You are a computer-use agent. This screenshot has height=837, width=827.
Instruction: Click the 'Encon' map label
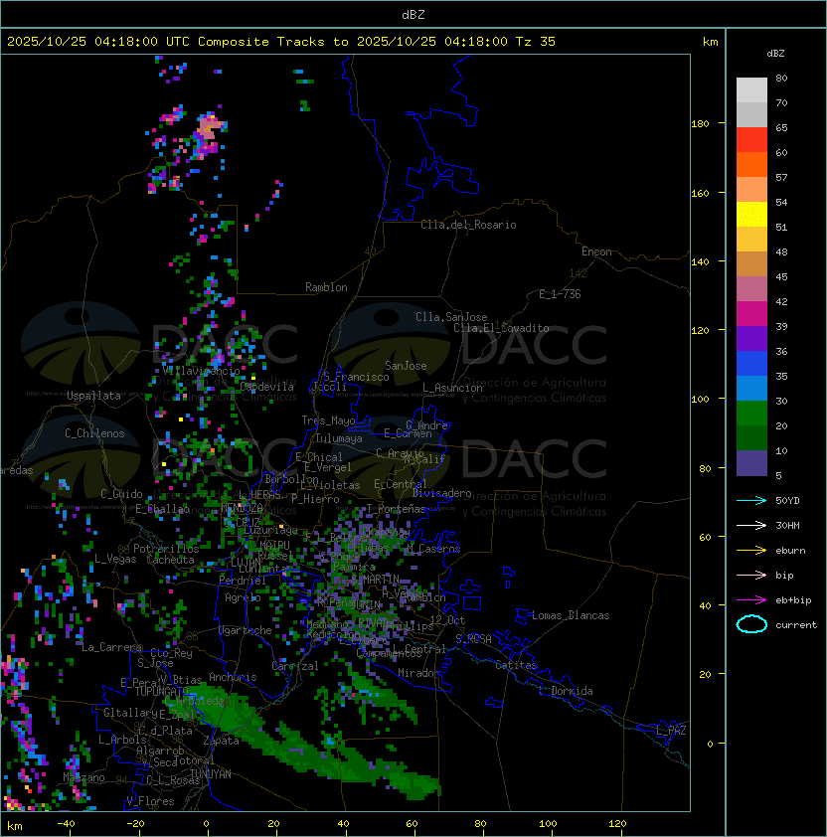[x=596, y=251]
